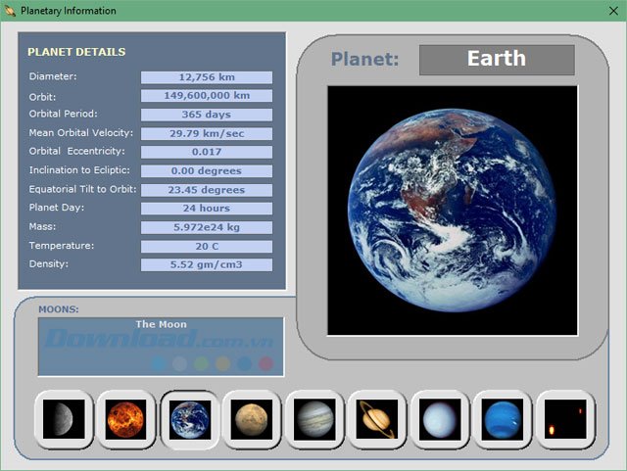Click the Earth planet name field
Screen dimensions: 627x471
click(497, 60)
